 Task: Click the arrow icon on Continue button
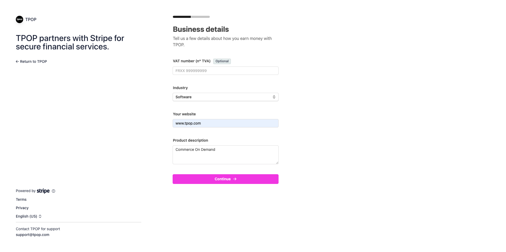pos(235,179)
